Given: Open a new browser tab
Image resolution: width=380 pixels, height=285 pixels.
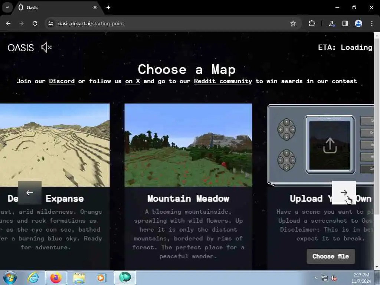Looking at the screenshot, I should pyautogui.click(x=108, y=7).
